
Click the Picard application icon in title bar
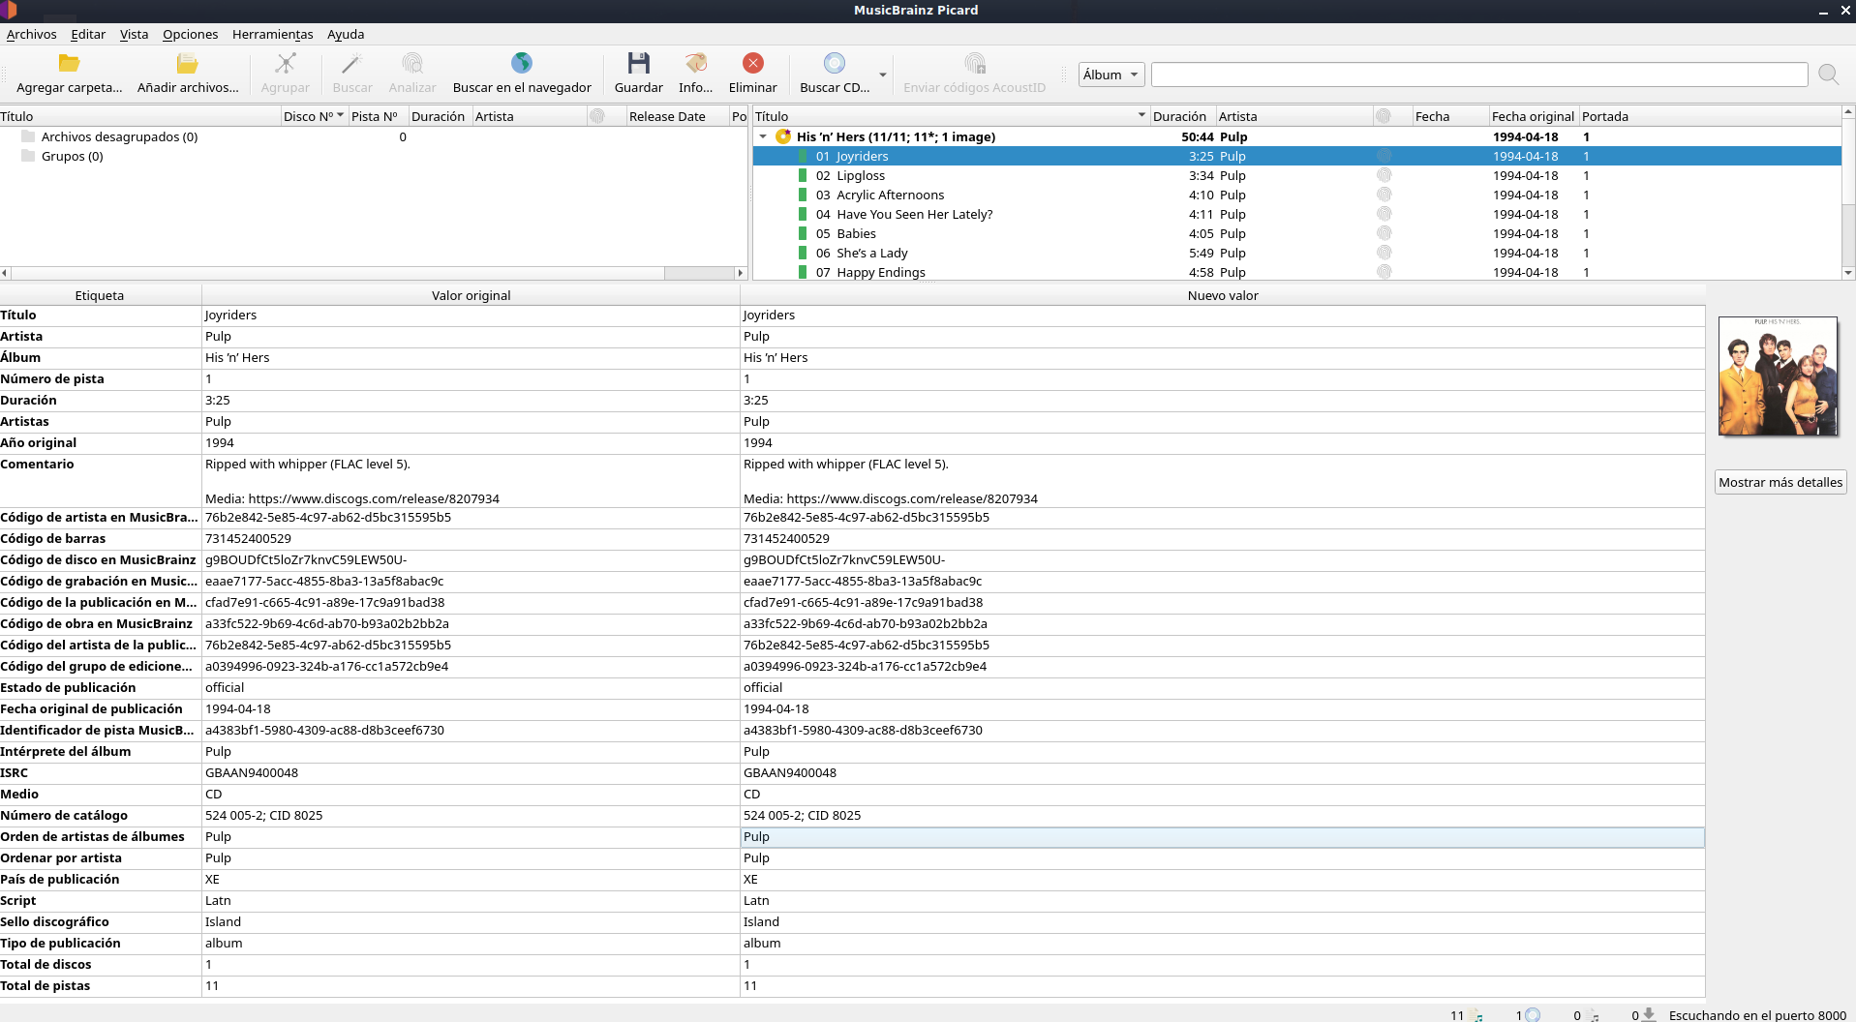click(x=10, y=10)
